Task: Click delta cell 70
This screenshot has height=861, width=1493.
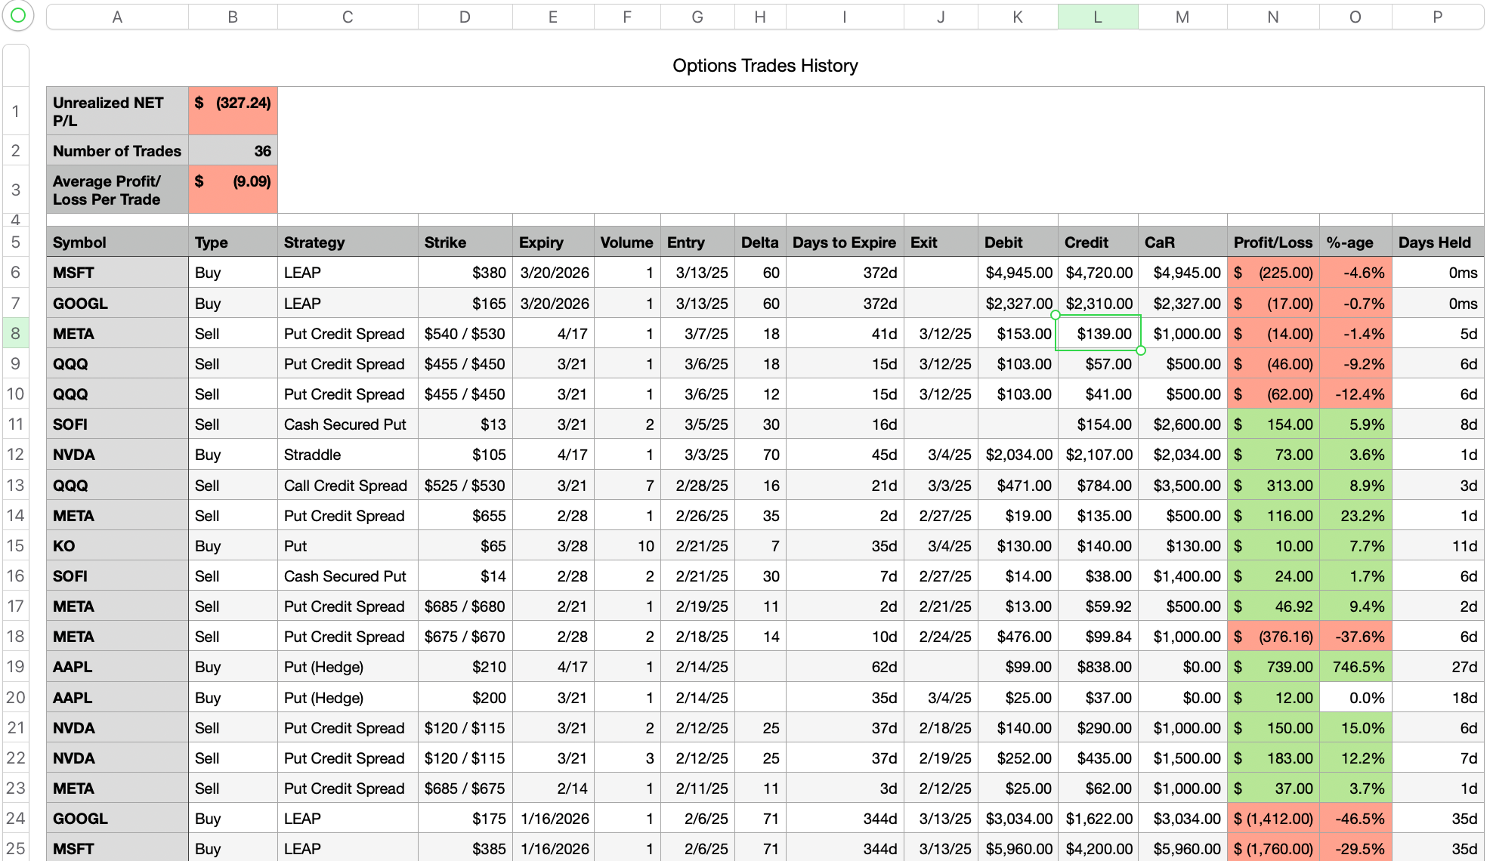Action: pos(760,455)
